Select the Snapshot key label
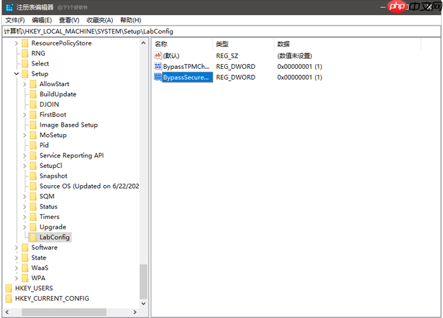 pyautogui.click(x=54, y=176)
